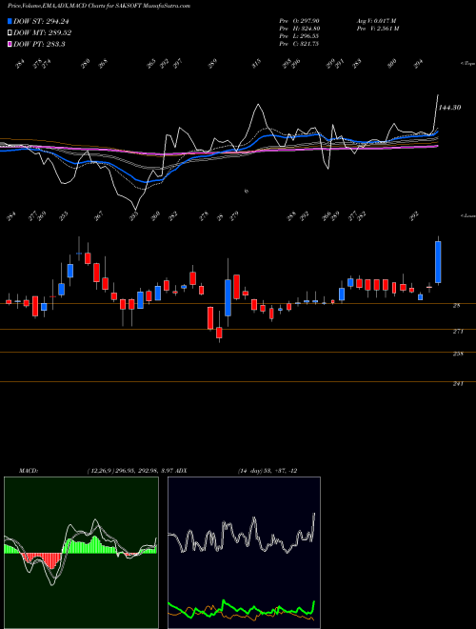The height and width of the screenshot is (629, 476).
Task: Click the Avg V: 0.017 M value
Action: [x=376, y=21]
